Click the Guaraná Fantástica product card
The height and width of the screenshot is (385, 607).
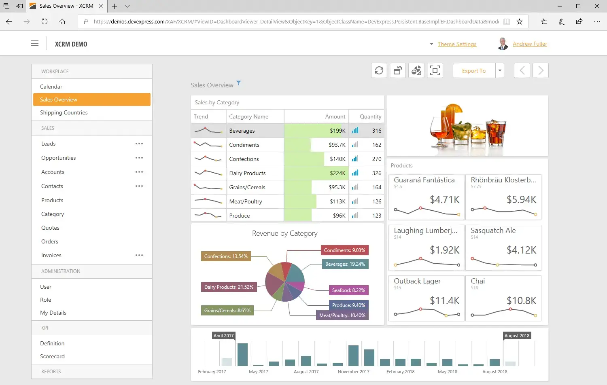tap(427, 197)
